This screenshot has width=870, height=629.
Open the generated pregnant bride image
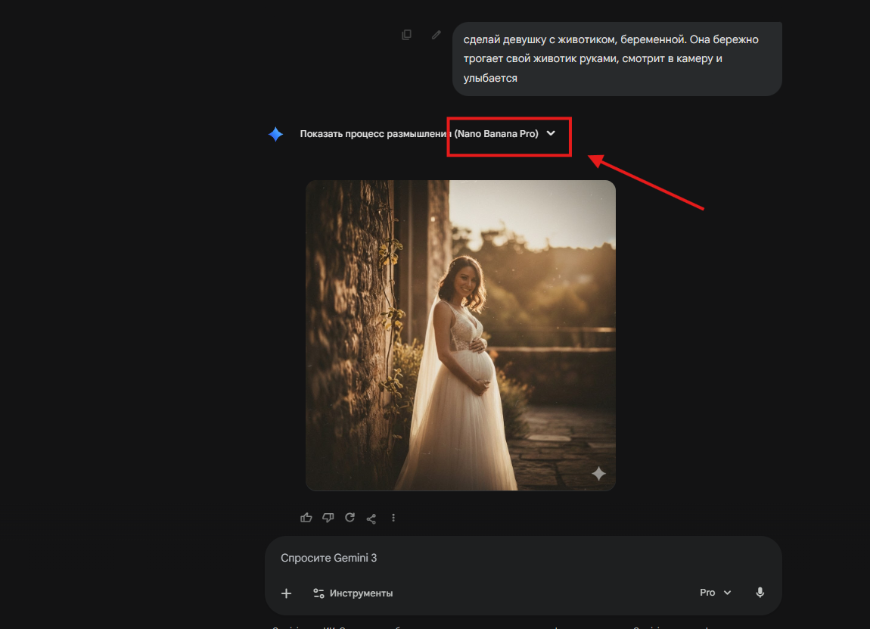tap(460, 335)
